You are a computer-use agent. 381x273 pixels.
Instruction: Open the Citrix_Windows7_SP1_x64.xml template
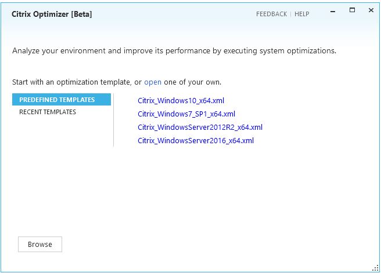[186, 114]
